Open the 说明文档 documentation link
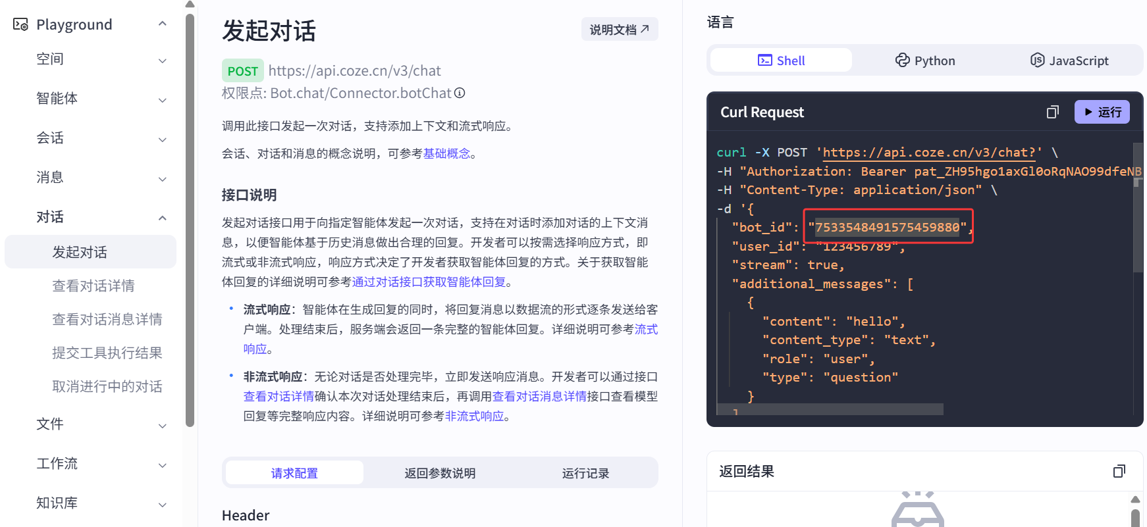Viewport: 1147px width, 527px height. [x=619, y=30]
